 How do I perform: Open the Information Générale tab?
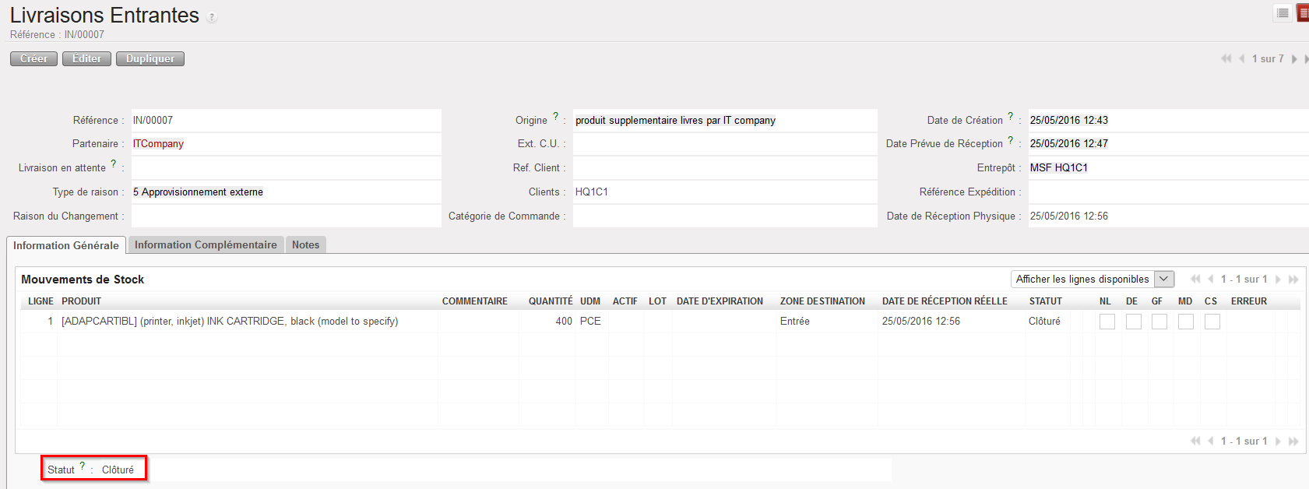pyautogui.click(x=66, y=245)
